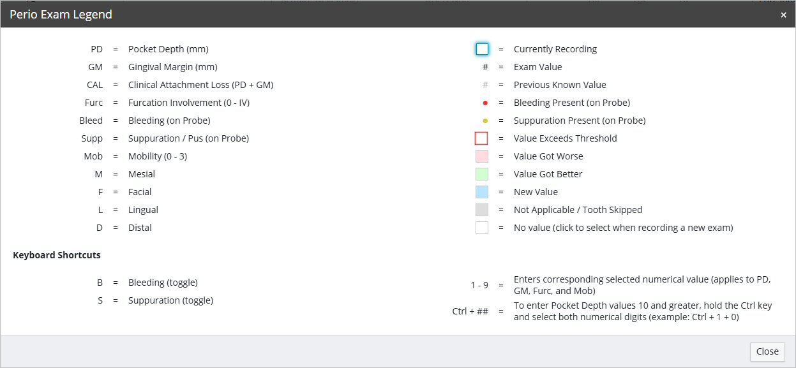Click the black Exam Value hash symbol
Image resolution: width=796 pixels, height=368 pixels.
pyautogui.click(x=485, y=67)
